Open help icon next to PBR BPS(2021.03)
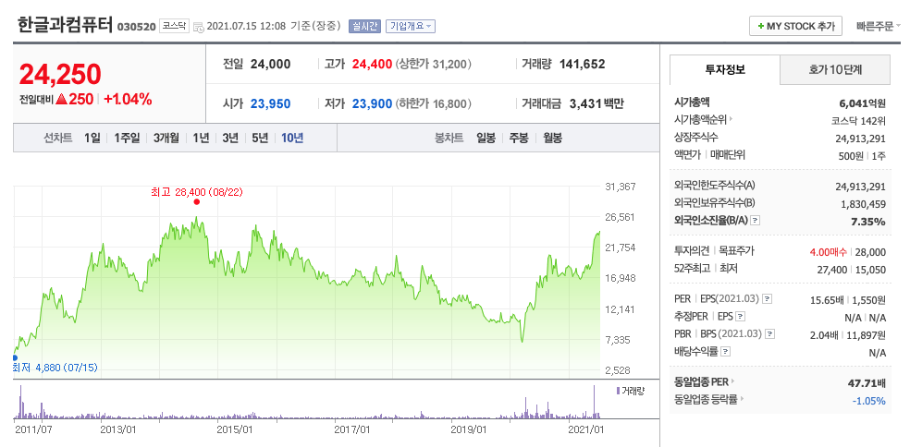 tap(770, 334)
